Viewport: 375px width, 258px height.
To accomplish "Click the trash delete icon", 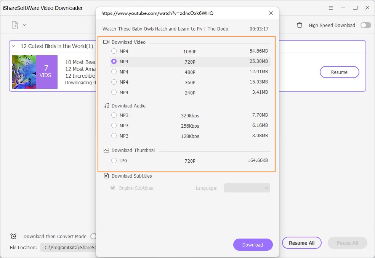I will 300,25.
